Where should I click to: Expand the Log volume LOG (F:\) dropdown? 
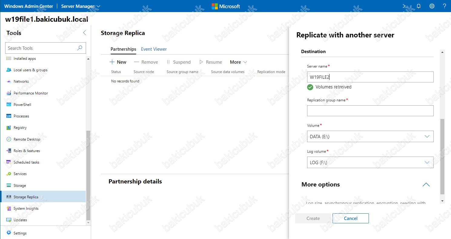tap(370, 162)
